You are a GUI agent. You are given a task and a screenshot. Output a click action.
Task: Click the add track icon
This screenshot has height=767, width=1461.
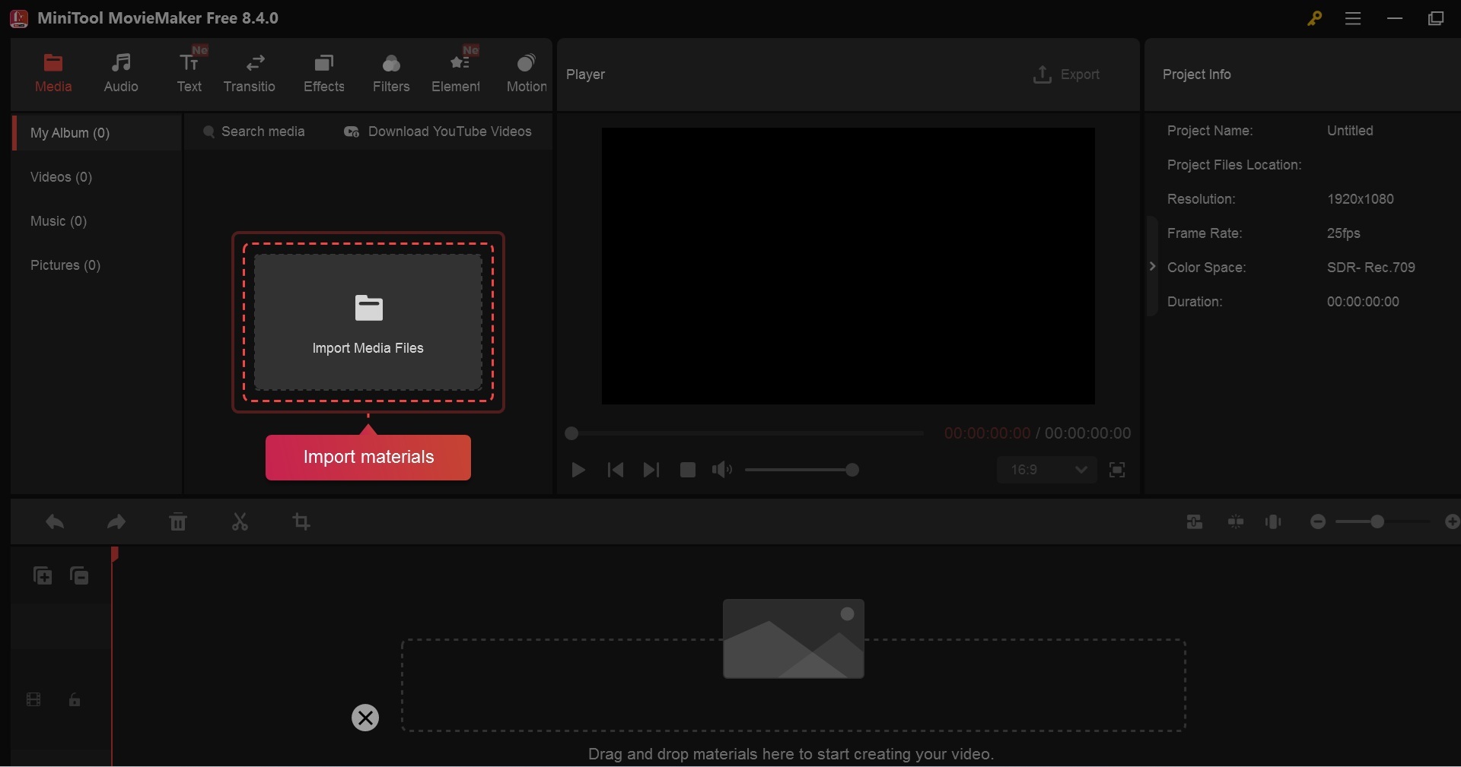coord(43,576)
